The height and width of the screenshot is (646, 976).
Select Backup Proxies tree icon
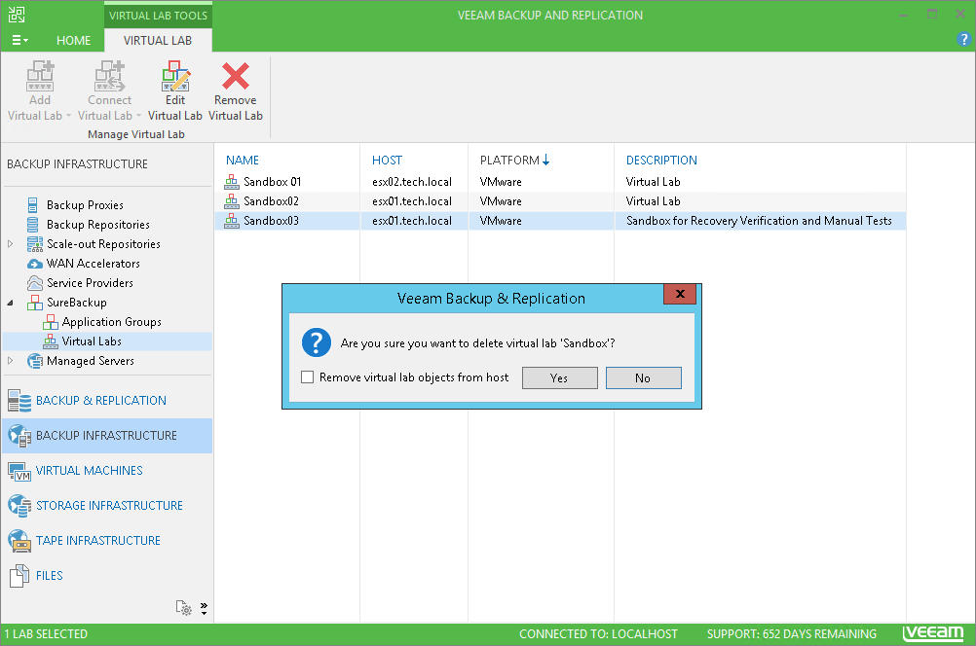click(33, 204)
